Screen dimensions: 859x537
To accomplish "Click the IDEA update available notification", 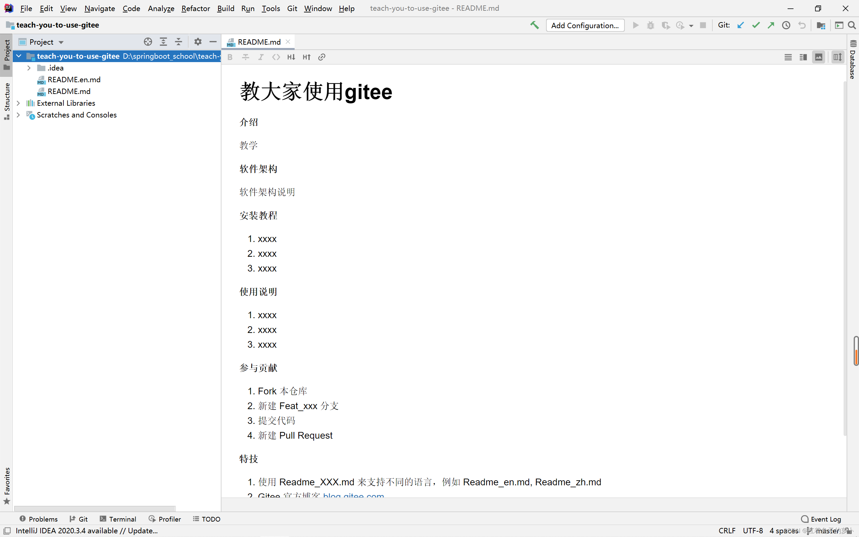I will pos(87,531).
